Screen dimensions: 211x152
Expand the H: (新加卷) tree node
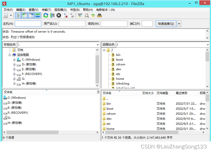(x=14, y=84)
